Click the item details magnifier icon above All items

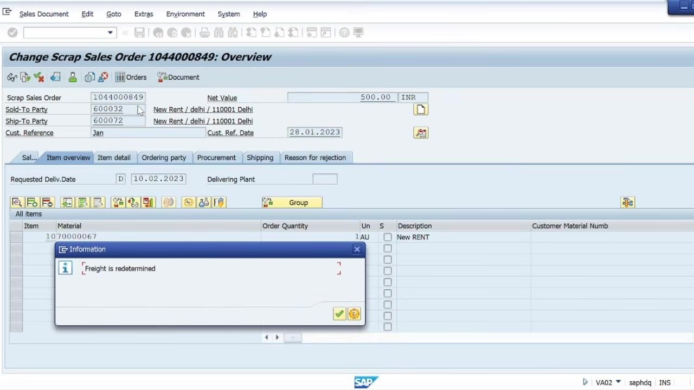17,203
